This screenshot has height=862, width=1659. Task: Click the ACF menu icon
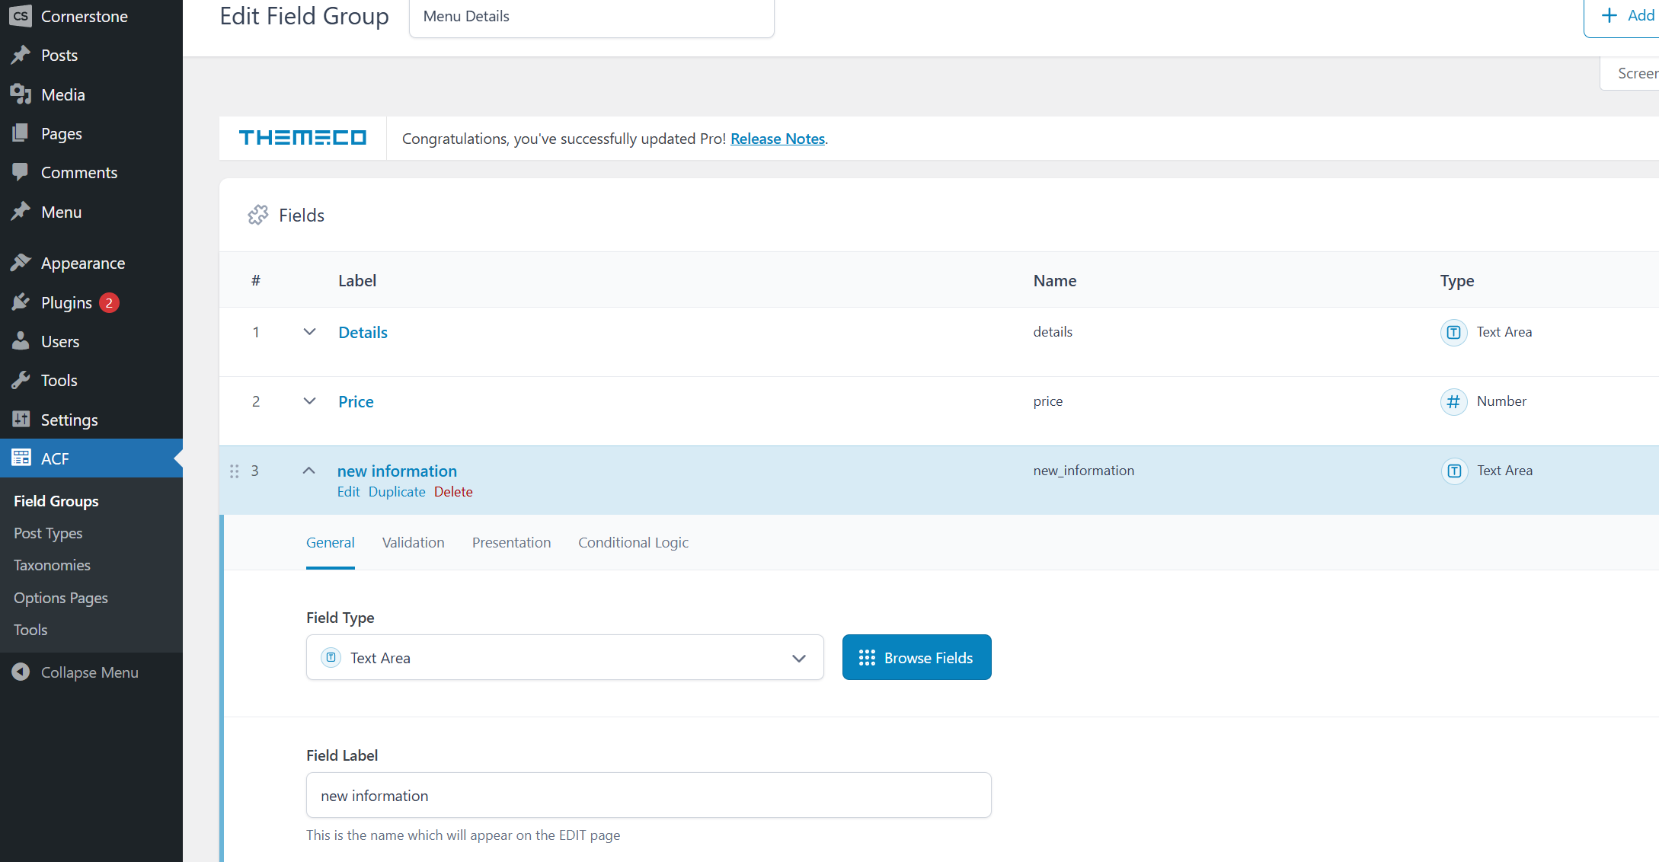tap(21, 458)
